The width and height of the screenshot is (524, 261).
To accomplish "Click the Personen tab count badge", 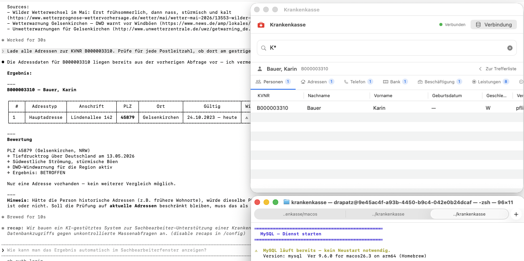I will click(x=288, y=82).
